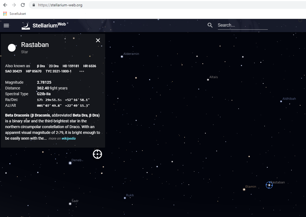Select the star Sadr

70,204
